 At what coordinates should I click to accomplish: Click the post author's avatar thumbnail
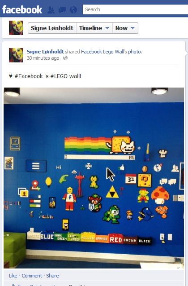16,55
